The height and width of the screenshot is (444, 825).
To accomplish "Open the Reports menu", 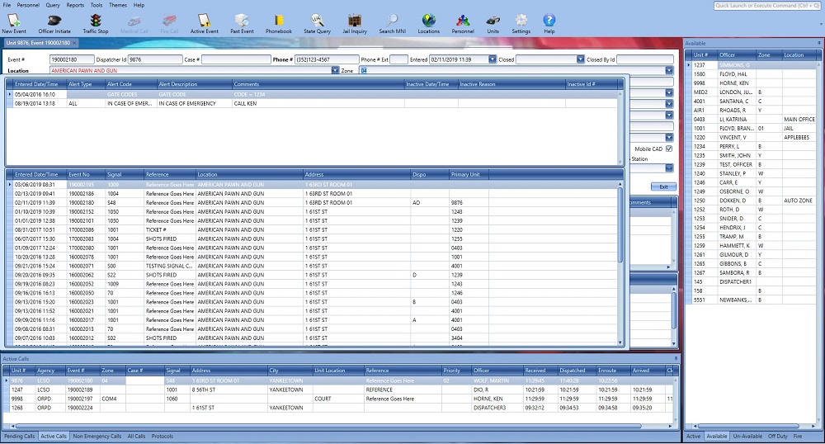I will 75,5.
